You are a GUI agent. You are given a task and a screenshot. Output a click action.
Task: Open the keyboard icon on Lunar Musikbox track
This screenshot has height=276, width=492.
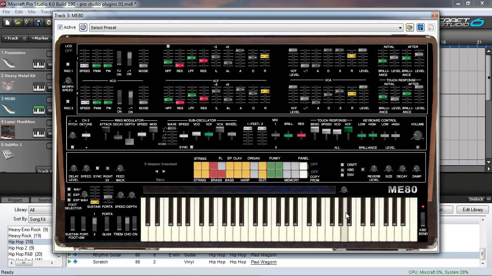point(39,133)
